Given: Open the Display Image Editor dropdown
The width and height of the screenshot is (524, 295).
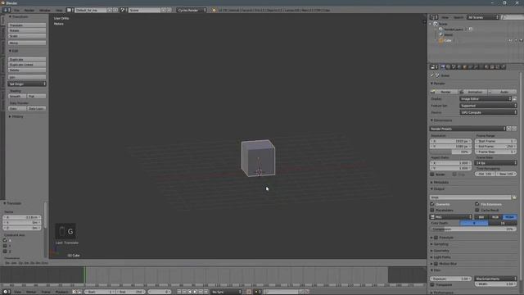Looking at the screenshot, I should tap(486, 99).
